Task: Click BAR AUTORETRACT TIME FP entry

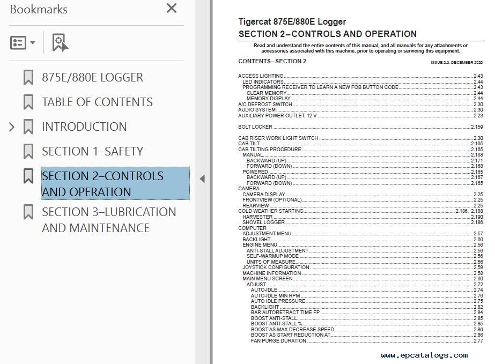Action: tap(367, 313)
